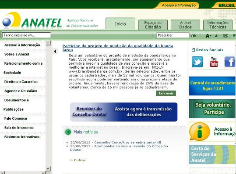Open Acesso à Informação in side menu

[22, 45]
